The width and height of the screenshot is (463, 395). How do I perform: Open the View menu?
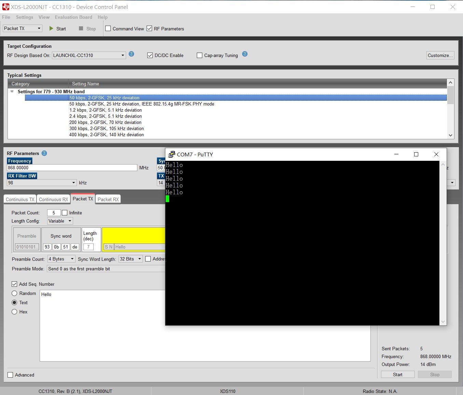44,17
